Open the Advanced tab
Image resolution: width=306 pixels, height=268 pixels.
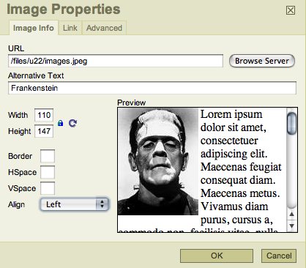coord(104,28)
